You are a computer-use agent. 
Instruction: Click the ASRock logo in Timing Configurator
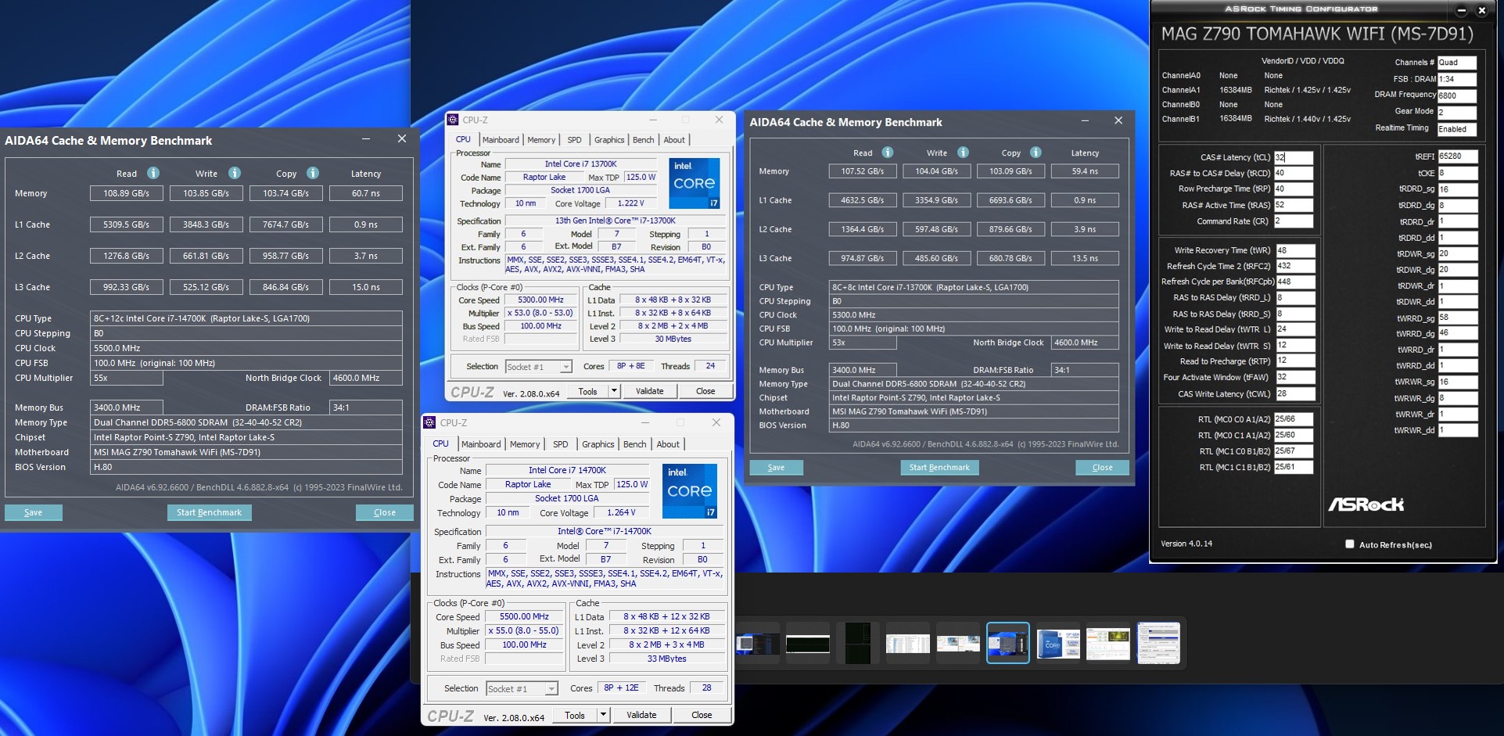coord(1366,504)
